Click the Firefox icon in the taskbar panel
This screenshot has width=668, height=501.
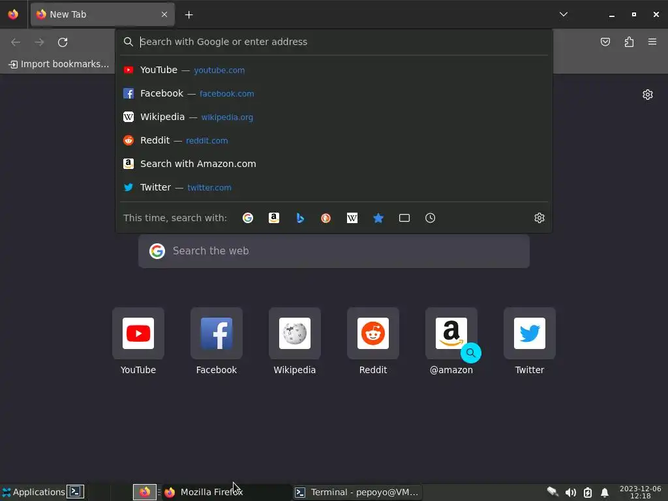click(x=144, y=492)
